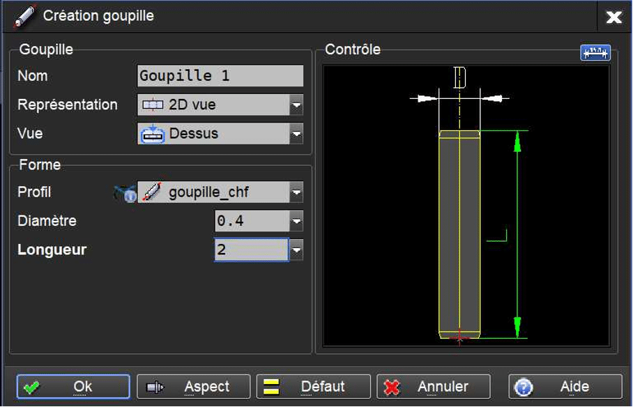
Task: Close the Création goupille dialog
Action: tap(614, 17)
